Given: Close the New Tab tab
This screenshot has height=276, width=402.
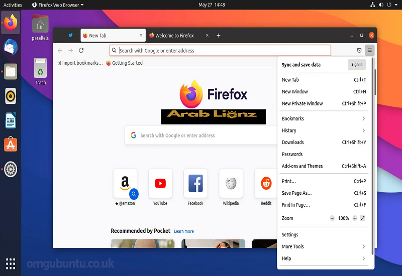Looking at the screenshot, I should 141,35.
